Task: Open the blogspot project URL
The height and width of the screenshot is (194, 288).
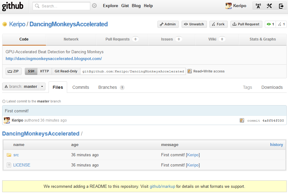Action: click(54, 58)
